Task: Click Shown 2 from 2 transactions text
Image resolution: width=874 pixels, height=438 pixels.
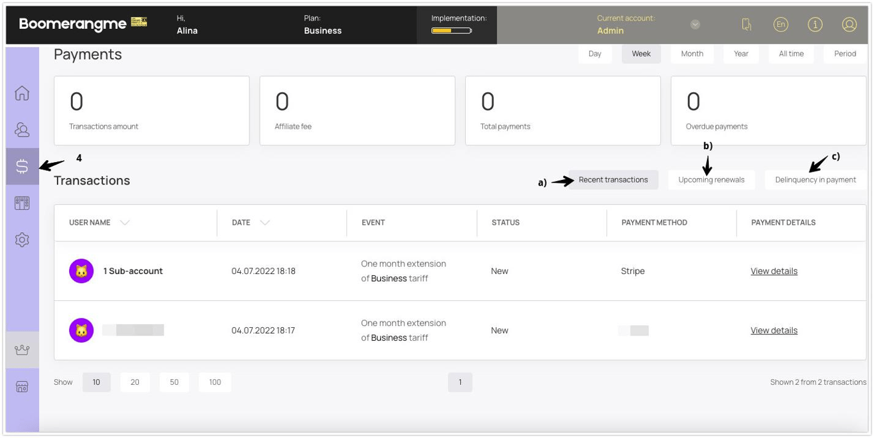Action: (x=818, y=382)
